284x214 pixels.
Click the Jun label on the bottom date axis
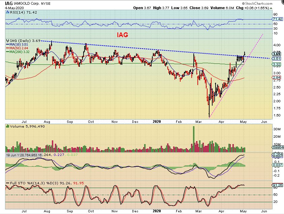[264, 211]
